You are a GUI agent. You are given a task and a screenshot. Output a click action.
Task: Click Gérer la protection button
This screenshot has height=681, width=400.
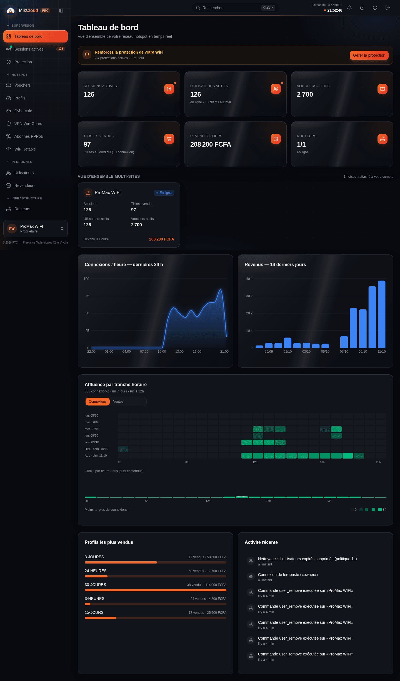369,55
